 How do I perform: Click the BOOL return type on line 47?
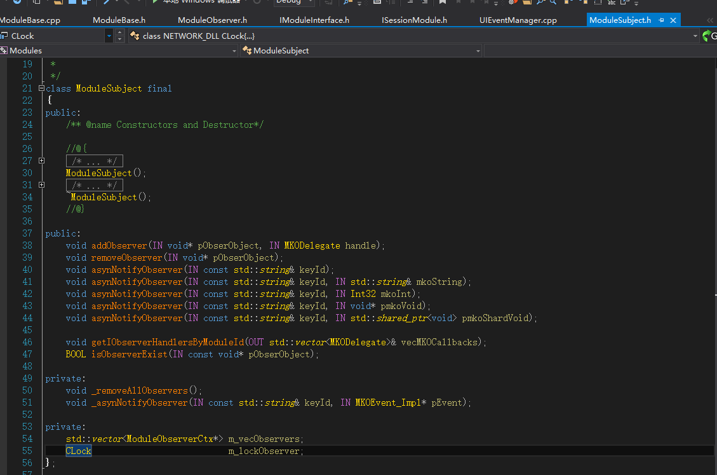click(x=76, y=354)
